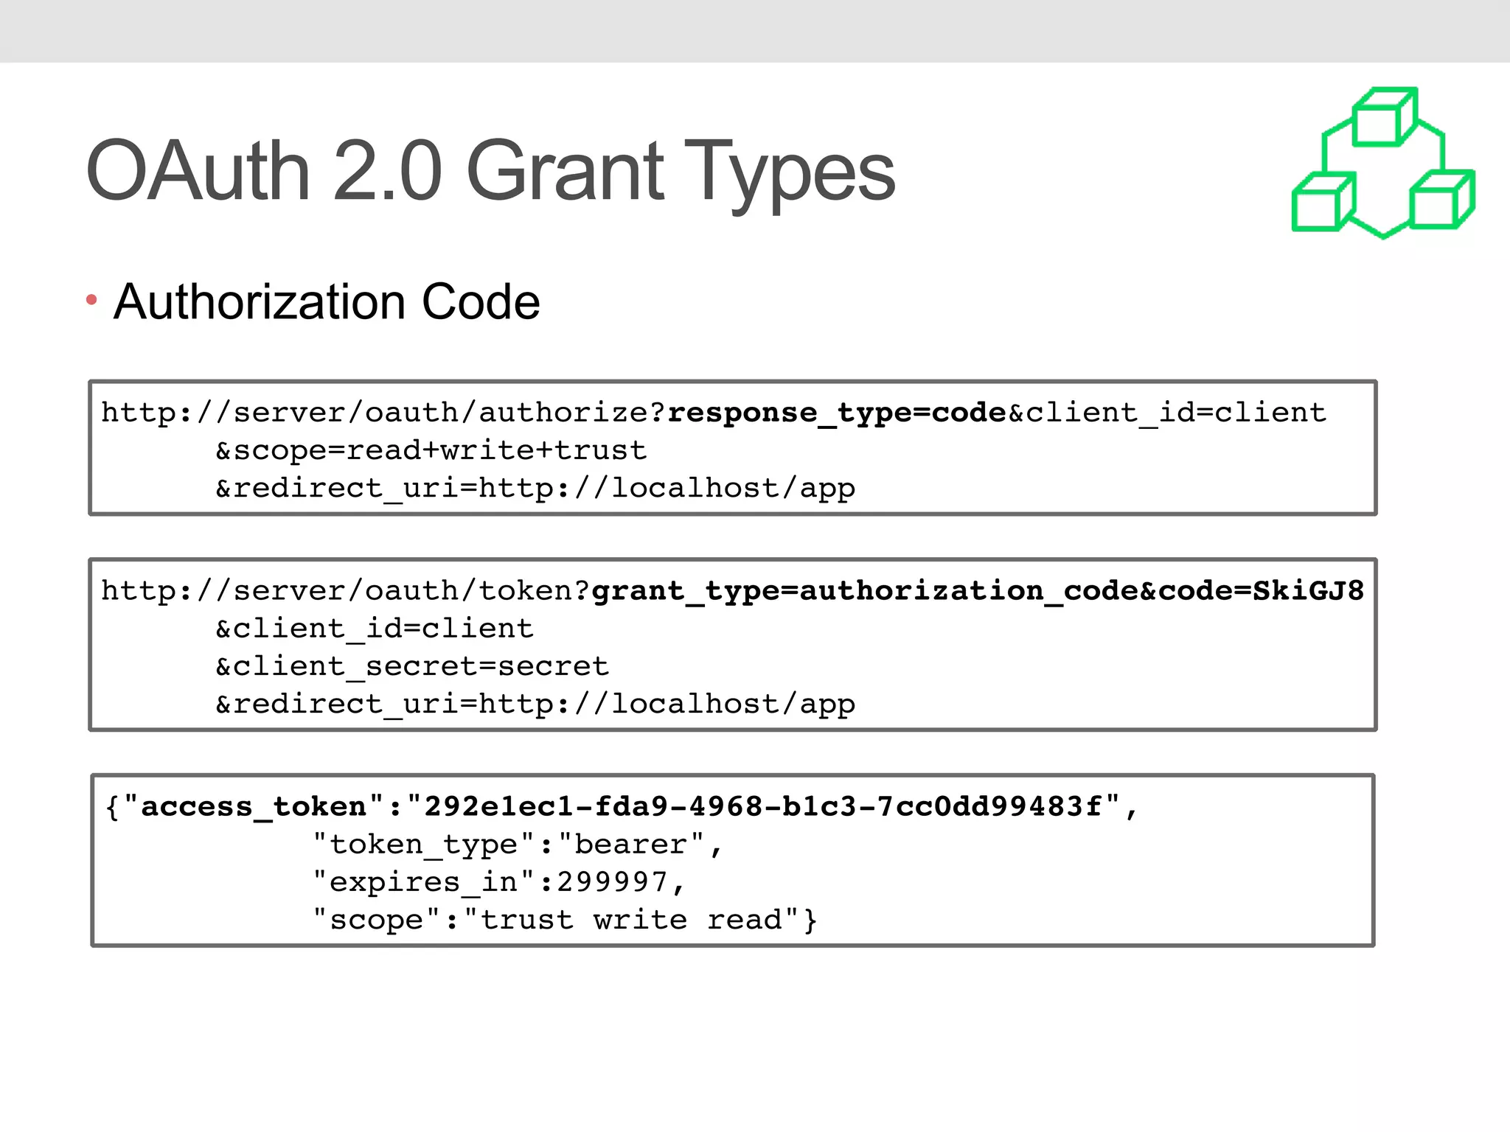Click the authorize URL line with response_type=code

coord(714,413)
